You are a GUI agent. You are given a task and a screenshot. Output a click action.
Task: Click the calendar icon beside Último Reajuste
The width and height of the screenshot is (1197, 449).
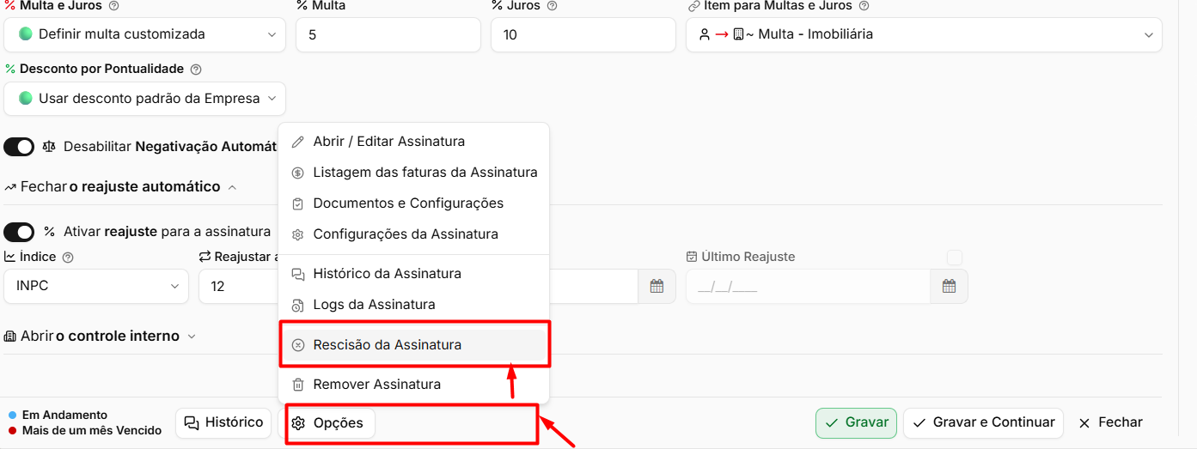point(949,287)
